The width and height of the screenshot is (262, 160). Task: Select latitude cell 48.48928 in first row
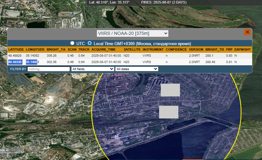15,56
